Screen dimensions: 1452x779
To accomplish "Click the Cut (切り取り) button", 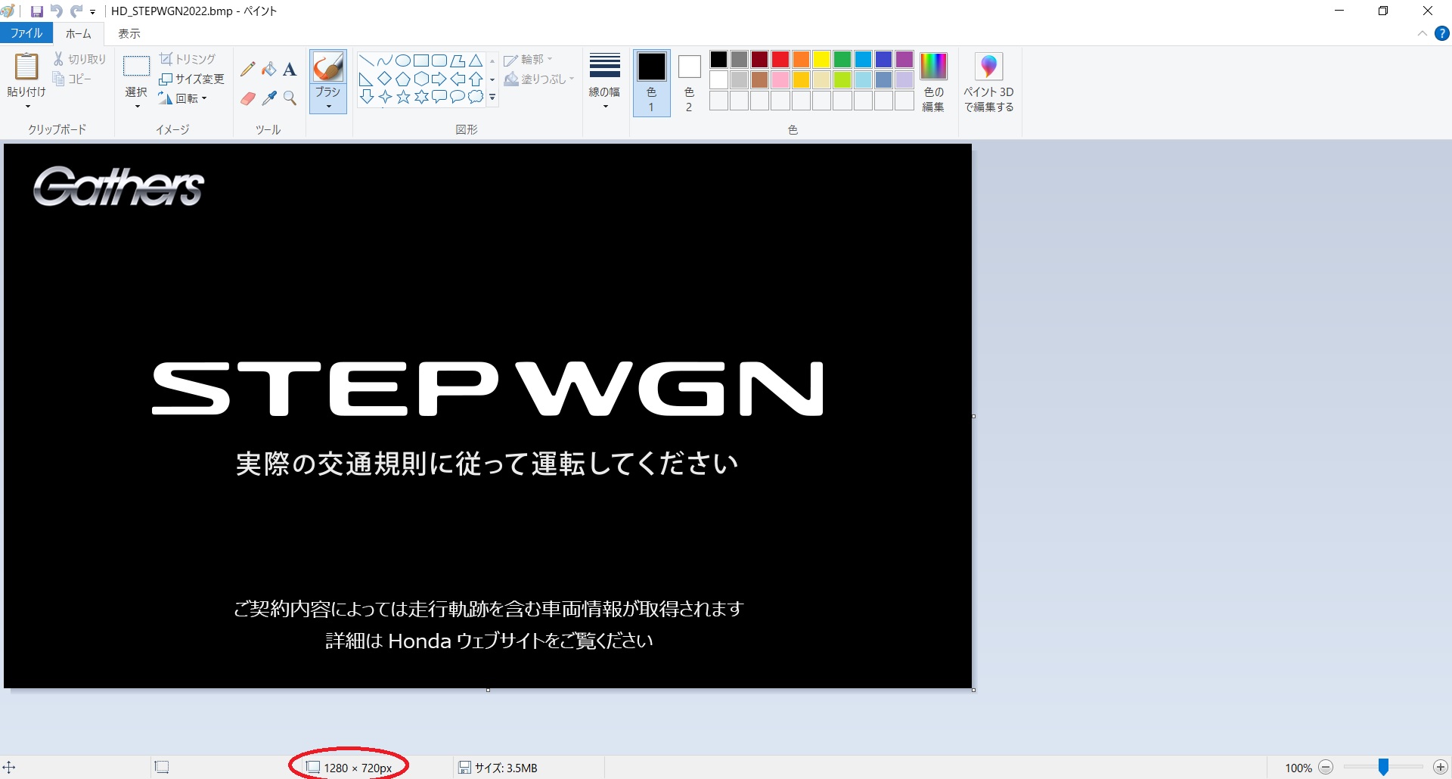I will 79,59.
